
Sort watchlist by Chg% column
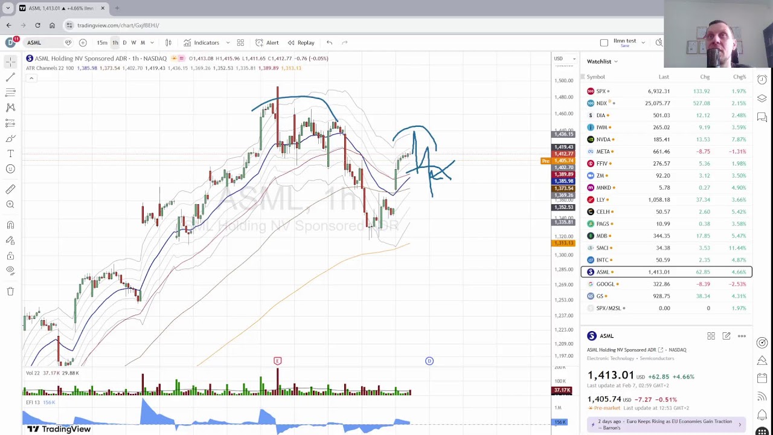[x=739, y=77]
